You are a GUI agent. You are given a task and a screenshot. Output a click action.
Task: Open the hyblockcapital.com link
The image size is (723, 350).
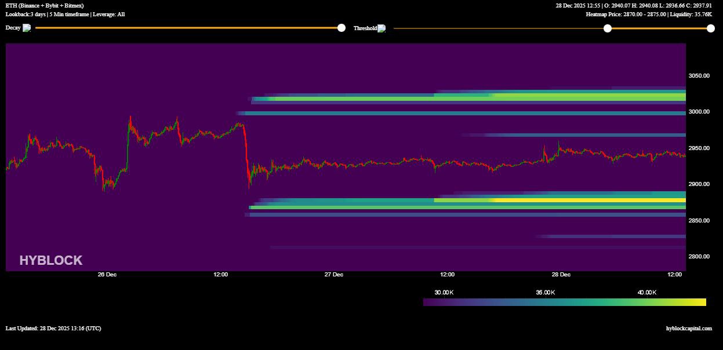pos(689,329)
